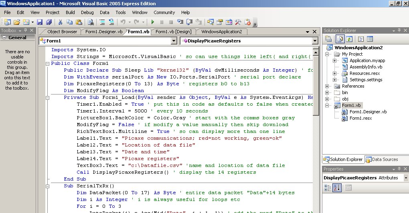Open the Community menu

pos(164,12)
